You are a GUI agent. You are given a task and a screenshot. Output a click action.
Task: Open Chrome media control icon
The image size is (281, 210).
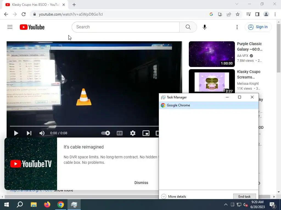pos(248,14)
